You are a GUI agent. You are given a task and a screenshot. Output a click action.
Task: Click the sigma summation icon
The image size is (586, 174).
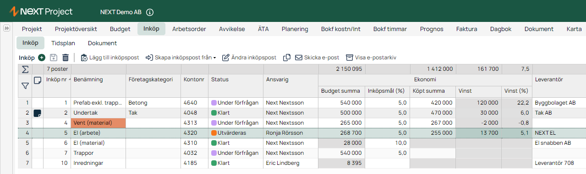pyautogui.click(x=25, y=69)
